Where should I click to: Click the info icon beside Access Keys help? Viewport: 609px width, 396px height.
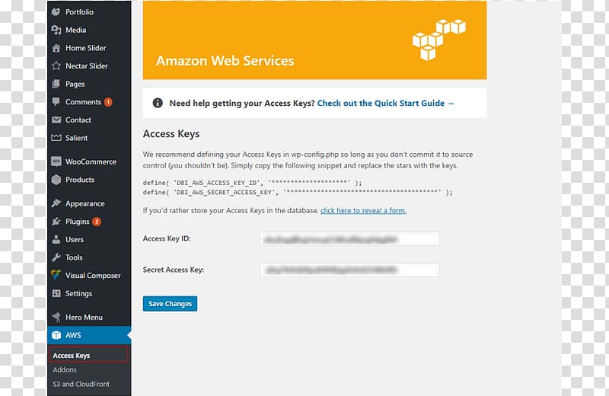pos(158,103)
